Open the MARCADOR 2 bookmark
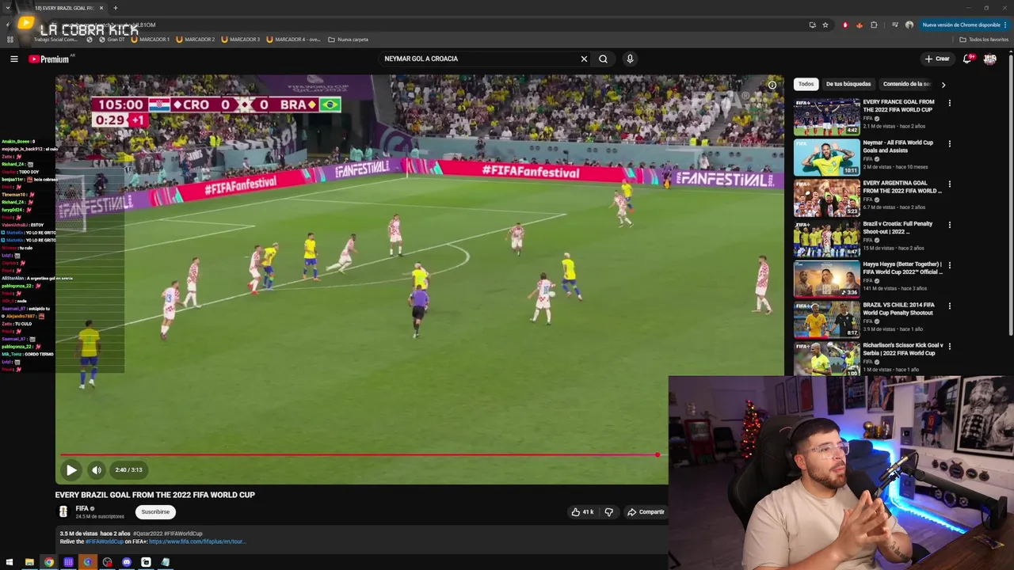 [x=196, y=40]
